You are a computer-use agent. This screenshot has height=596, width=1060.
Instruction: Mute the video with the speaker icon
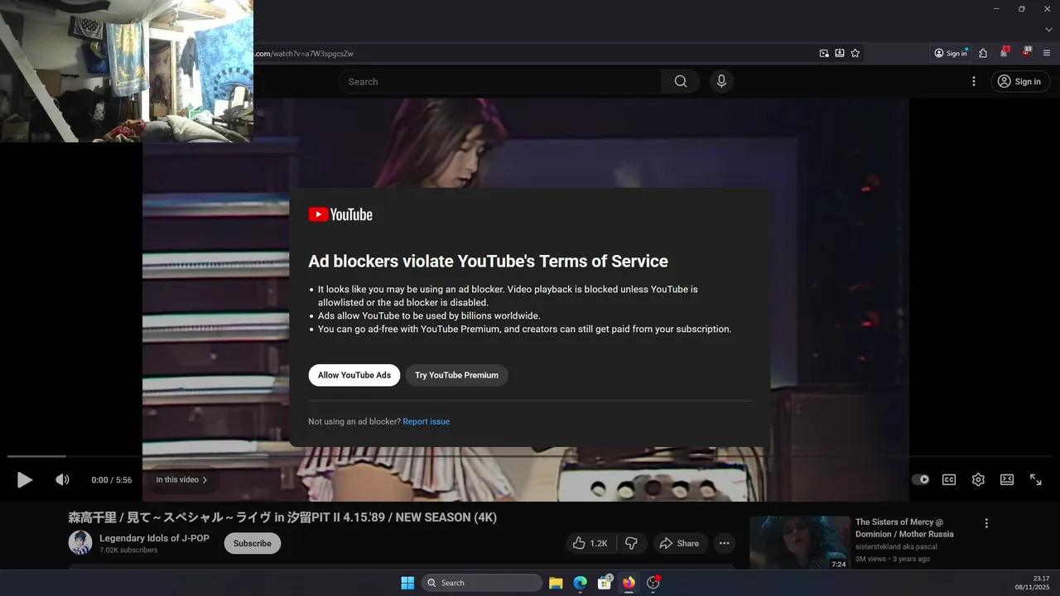(x=62, y=479)
